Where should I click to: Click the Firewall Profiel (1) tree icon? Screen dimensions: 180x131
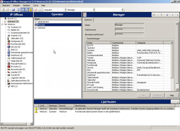pyautogui.click(x=9, y=64)
